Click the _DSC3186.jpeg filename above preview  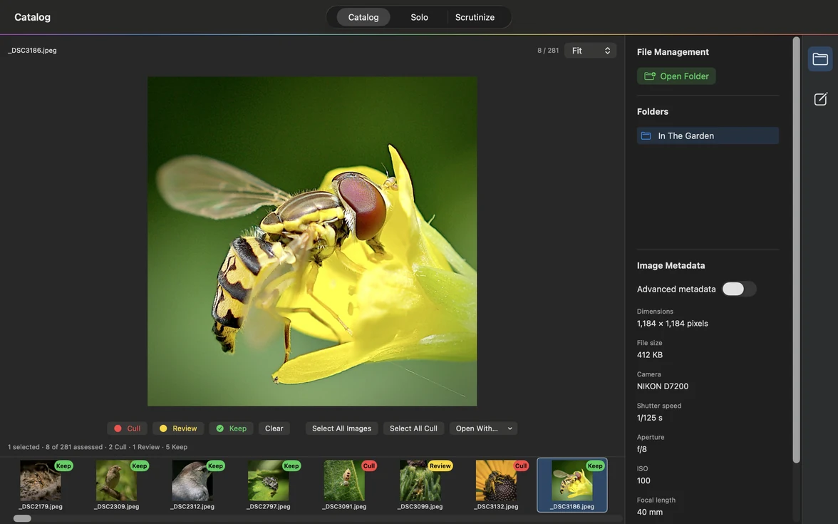32,50
